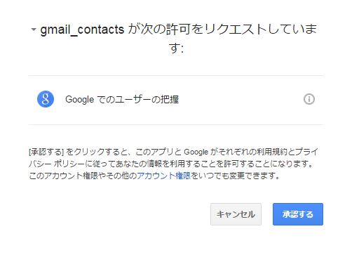Click the blue Google g icon
Image resolution: width=352 pixels, height=255 pixels.
[x=46, y=99]
